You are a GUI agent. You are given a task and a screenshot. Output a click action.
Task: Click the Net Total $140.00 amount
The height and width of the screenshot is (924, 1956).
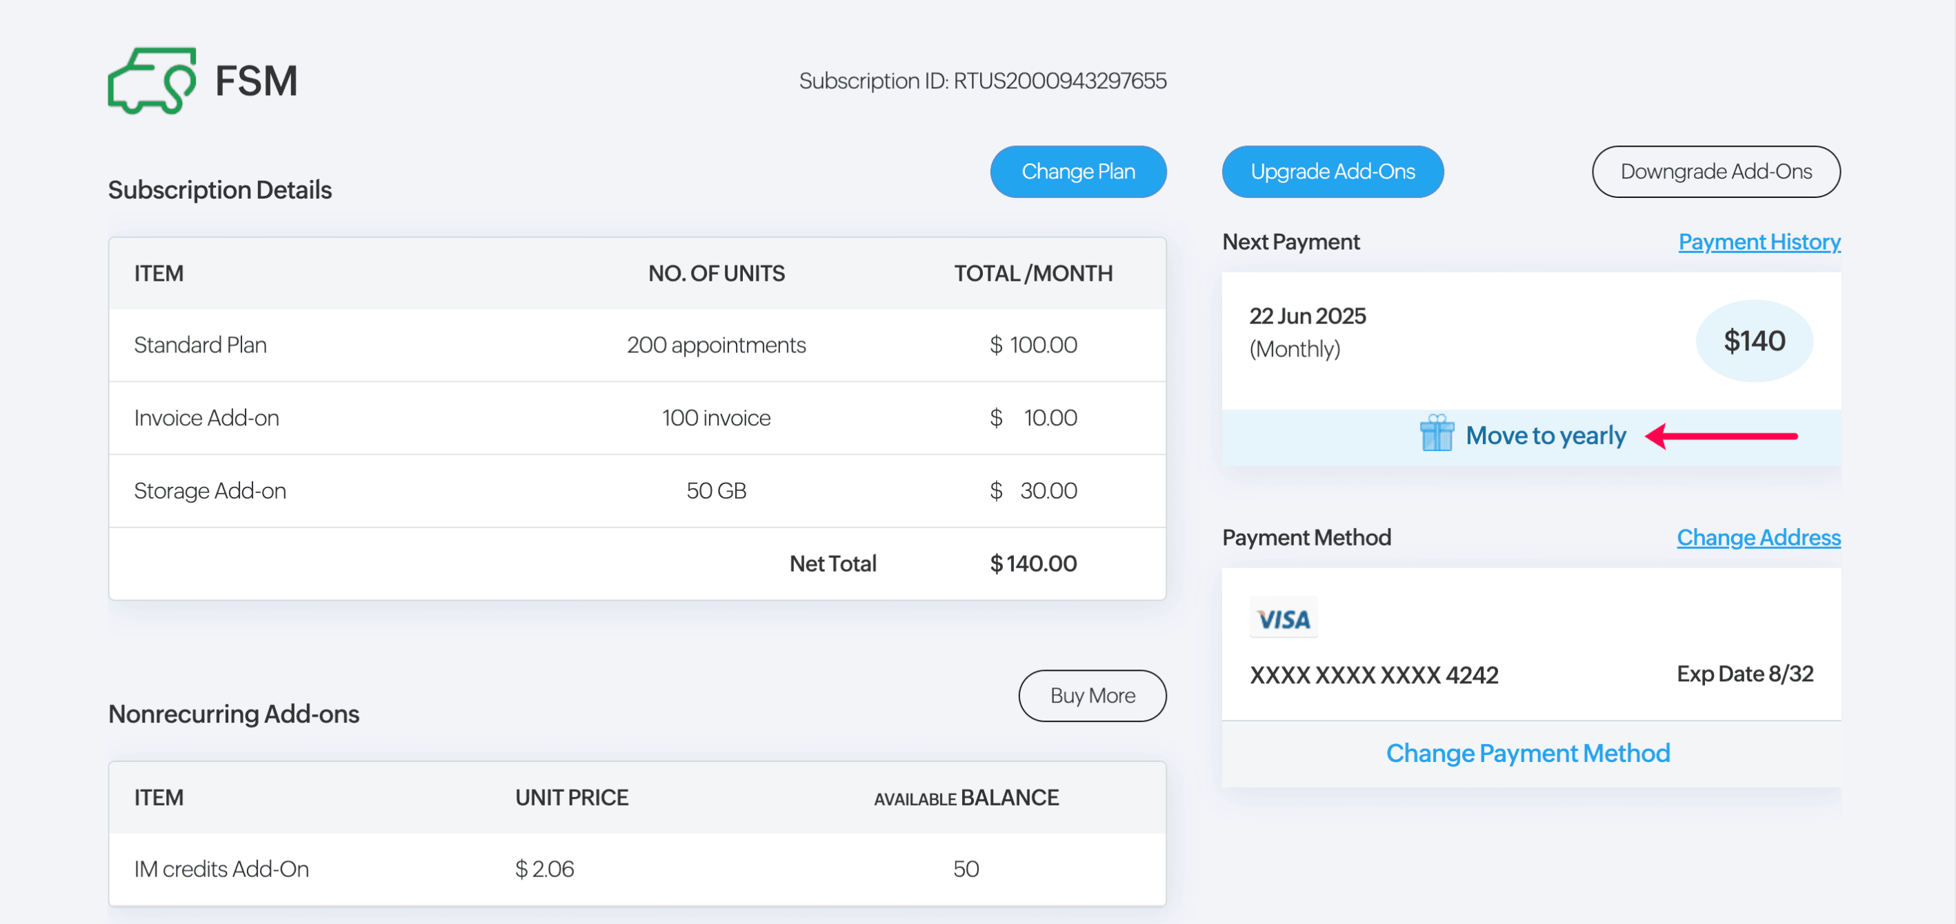coord(1032,563)
